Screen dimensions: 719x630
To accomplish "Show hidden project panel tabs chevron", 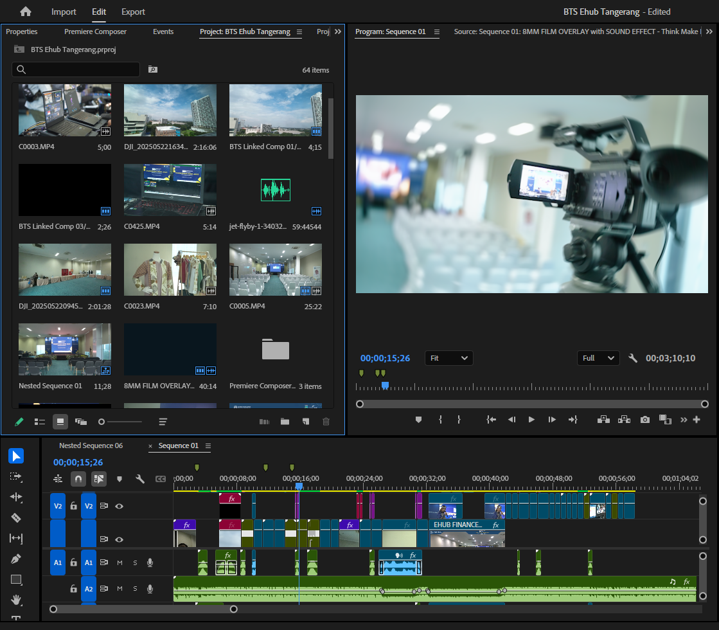I will pos(338,32).
